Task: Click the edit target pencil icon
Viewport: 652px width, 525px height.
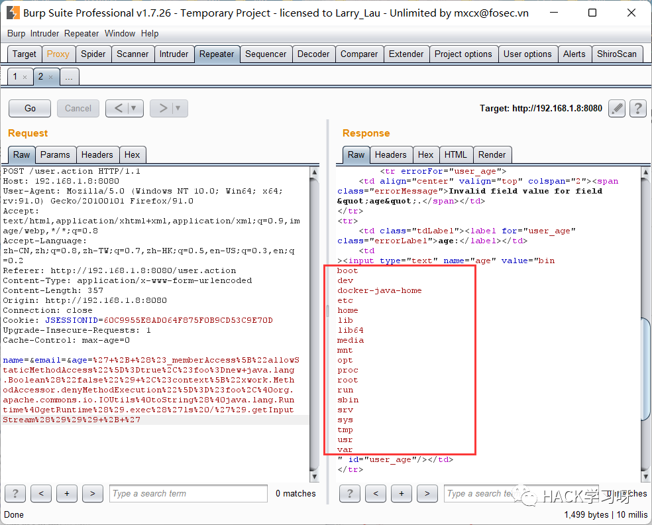Action: pos(617,109)
